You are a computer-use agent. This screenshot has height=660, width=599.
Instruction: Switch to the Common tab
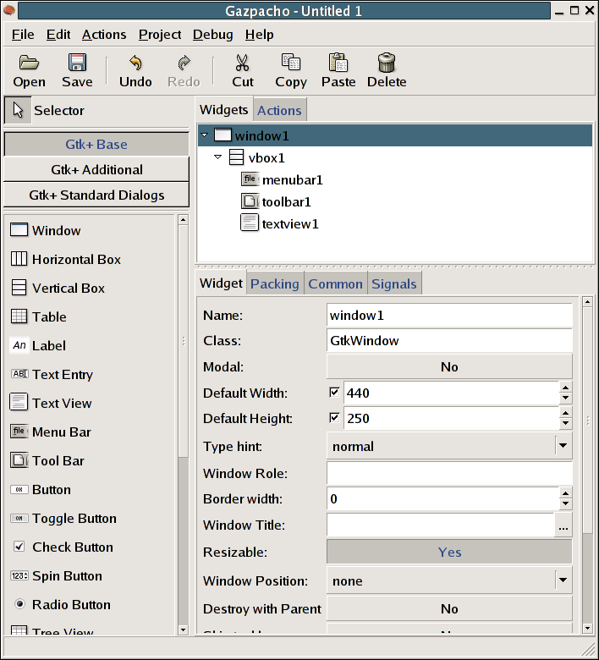(335, 283)
